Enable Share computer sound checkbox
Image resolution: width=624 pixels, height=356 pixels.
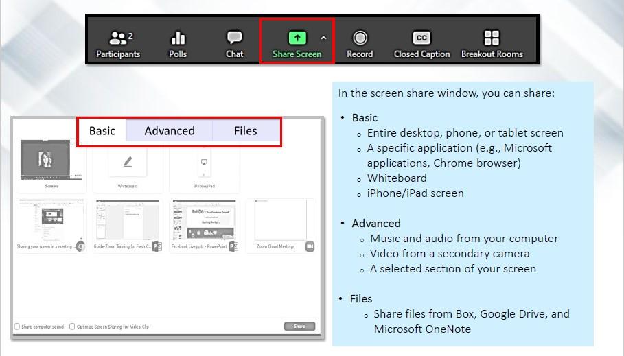pyautogui.click(x=17, y=327)
